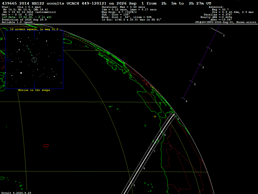Viewport: 258px width, 194px height.
Task: Click the 'Motion in 1hr steps' caption
Action: pos(34,90)
